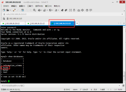
Task: Click the SSH2 status bar entry
Action: pyautogui.click(x=67, y=89)
